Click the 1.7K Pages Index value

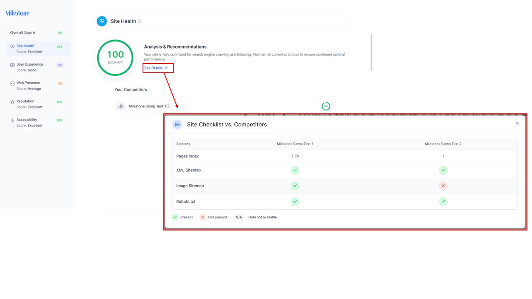pos(295,156)
